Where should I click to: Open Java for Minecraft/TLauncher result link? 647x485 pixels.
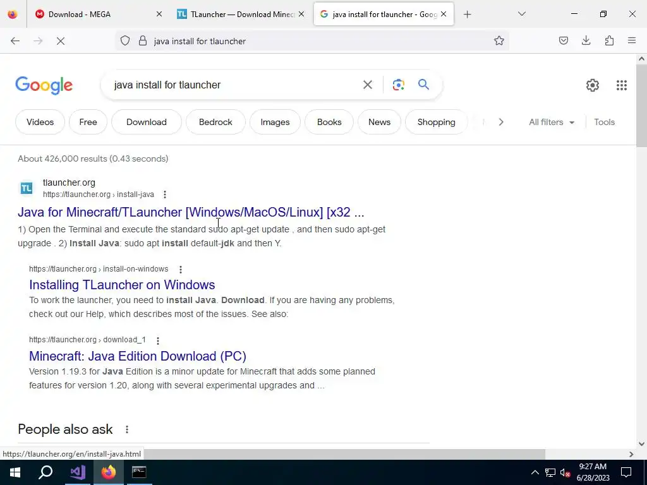(191, 212)
